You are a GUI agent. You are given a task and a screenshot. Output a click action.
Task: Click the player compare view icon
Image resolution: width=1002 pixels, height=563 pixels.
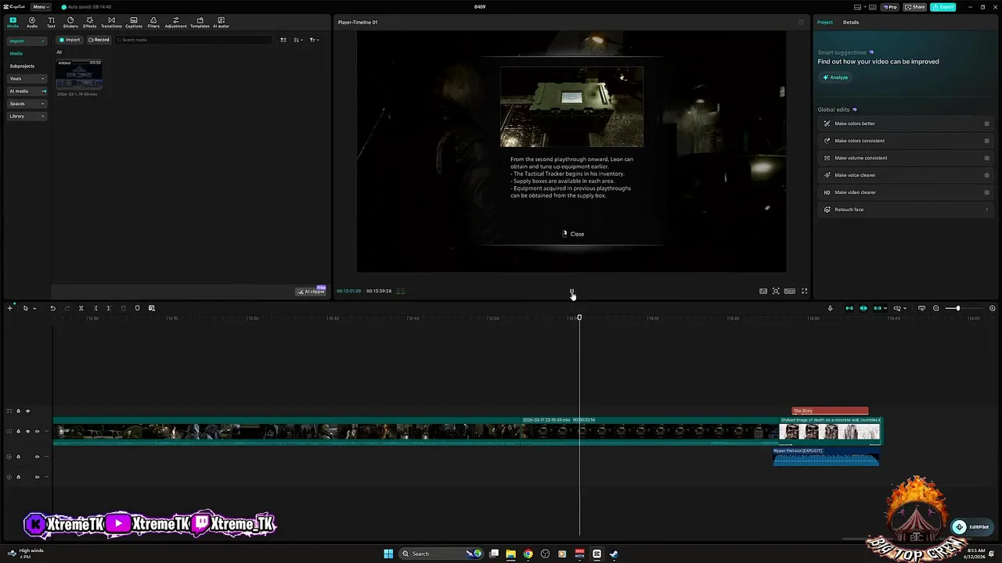point(763,291)
